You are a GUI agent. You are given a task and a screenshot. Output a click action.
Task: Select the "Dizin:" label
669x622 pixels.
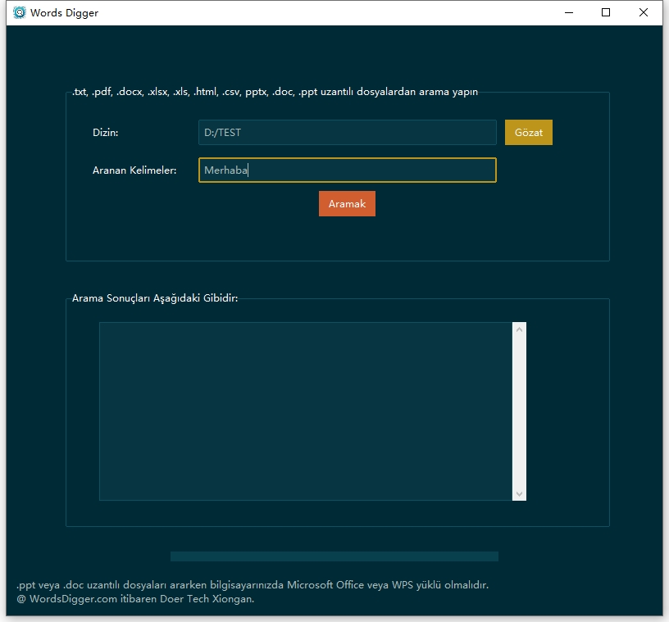[x=106, y=133]
